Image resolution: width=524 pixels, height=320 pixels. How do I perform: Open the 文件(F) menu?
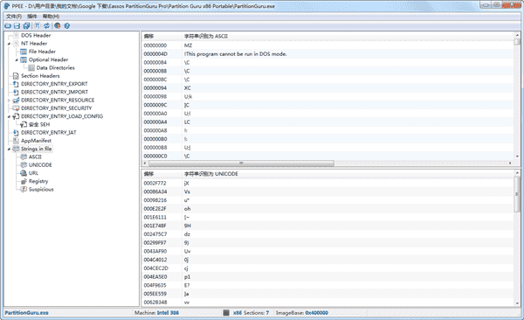(14, 16)
